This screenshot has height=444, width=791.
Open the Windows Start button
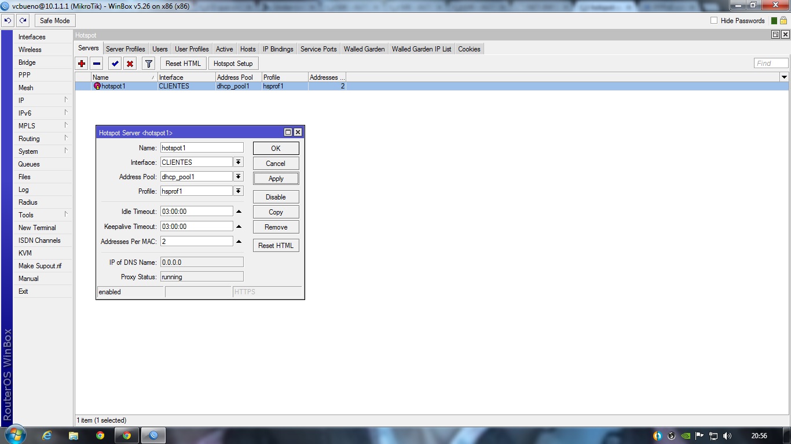click(x=15, y=435)
